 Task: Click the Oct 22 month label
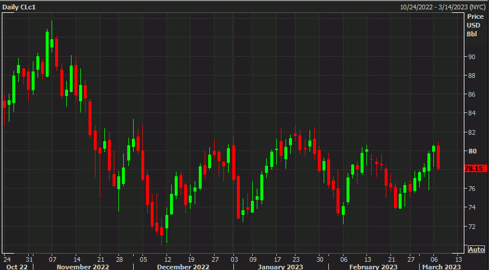click(x=17, y=266)
